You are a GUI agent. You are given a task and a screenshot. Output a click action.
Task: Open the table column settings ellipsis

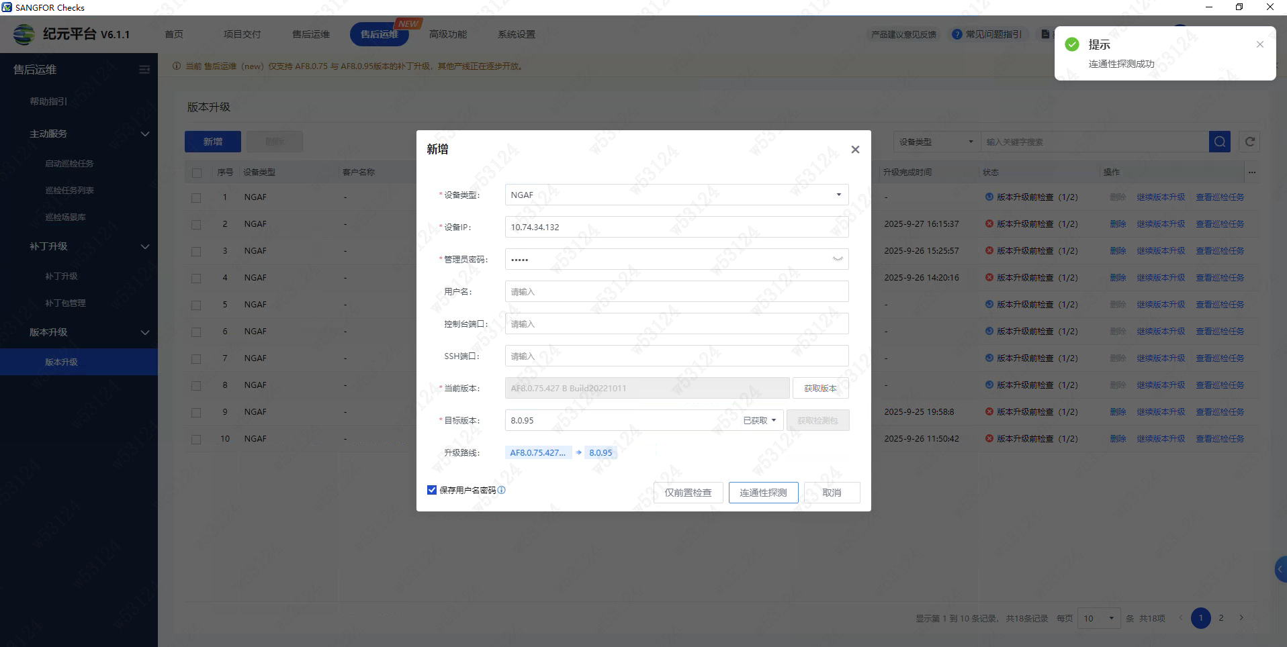(1252, 172)
